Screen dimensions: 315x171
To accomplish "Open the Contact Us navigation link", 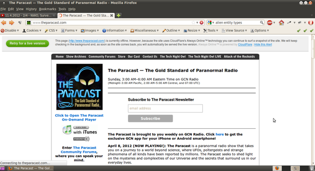I will click(x=150, y=57).
